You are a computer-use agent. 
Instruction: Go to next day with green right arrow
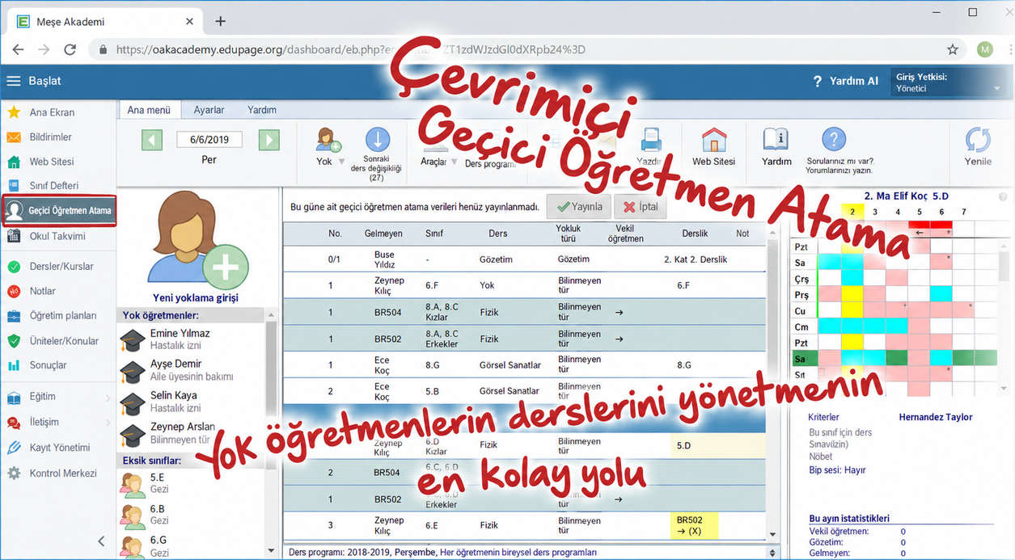[269, 140]
